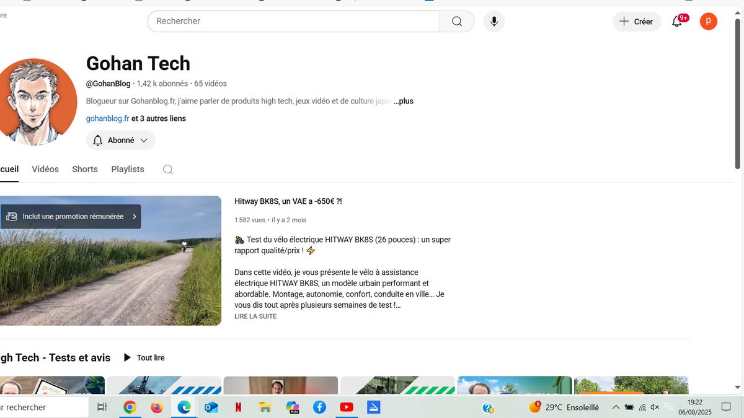Image resolution: width=744 pixels, height=418 pixels.
Task: Open YouTube app in taskbar
Action: pyautogui.click(x=347, y=407)
